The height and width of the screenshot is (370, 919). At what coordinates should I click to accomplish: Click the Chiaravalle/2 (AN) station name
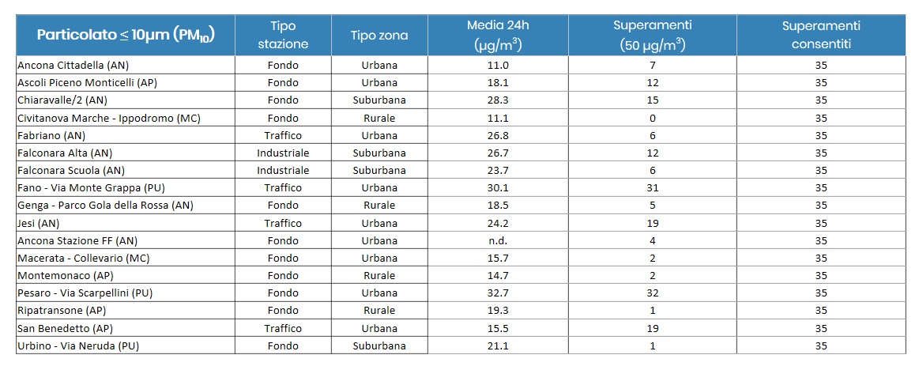(x=62, y=100)
